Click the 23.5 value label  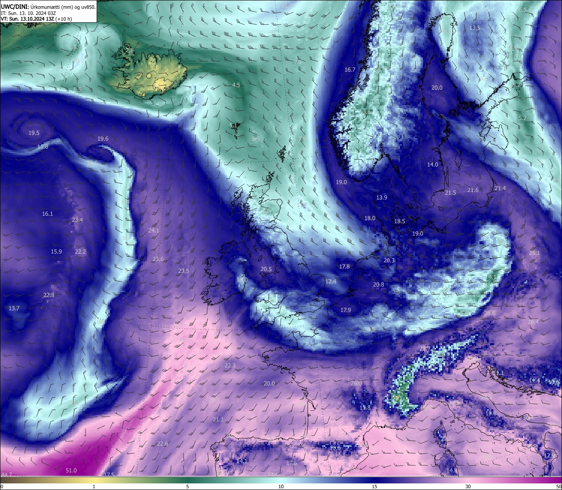(184, 271)
